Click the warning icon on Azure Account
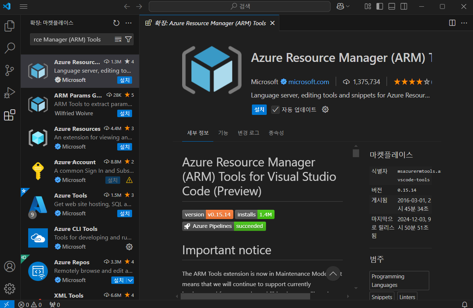473x308 pixels. pos(129,180)
